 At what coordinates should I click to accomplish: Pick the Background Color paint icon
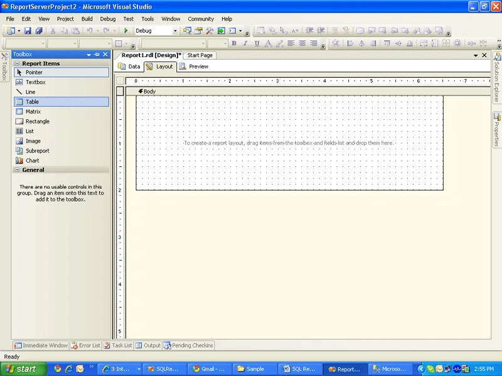tap(279, 43)
